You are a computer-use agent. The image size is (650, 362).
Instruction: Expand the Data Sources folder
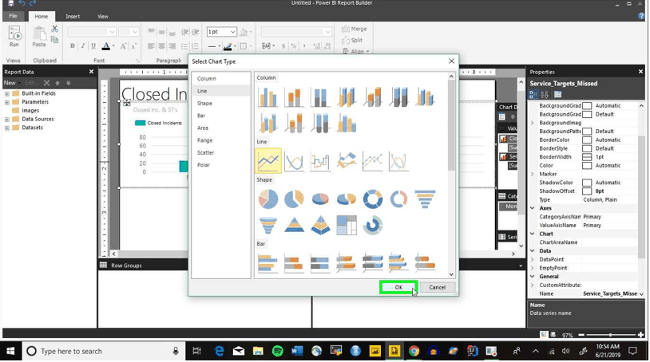coord(7,119)
